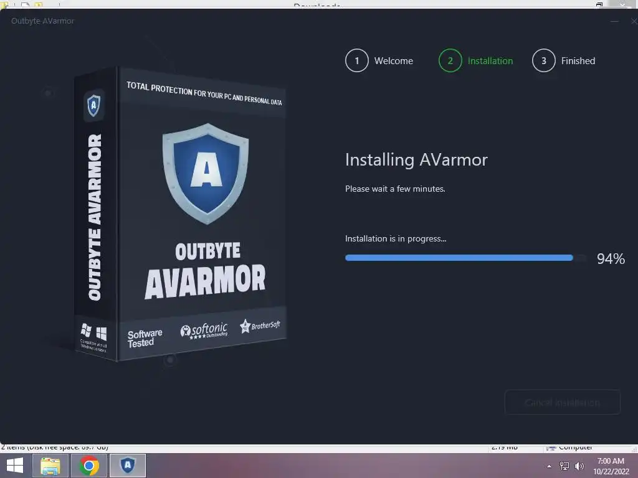Click the small shield icon on box spine
638x478 pixels.
click(x=94, y=105)
